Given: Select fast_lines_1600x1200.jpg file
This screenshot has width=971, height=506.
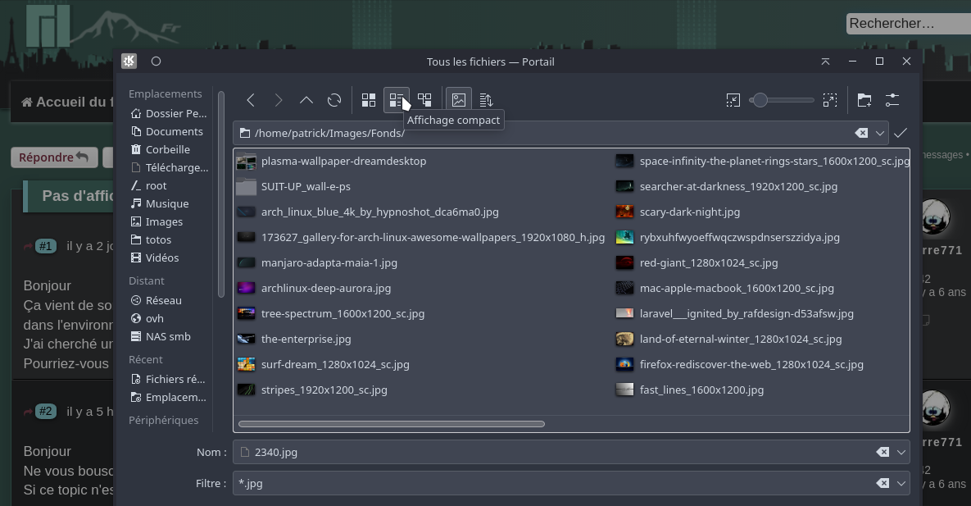Looking at the screenshot, I should pyautogui.click(x=690, y=390).
